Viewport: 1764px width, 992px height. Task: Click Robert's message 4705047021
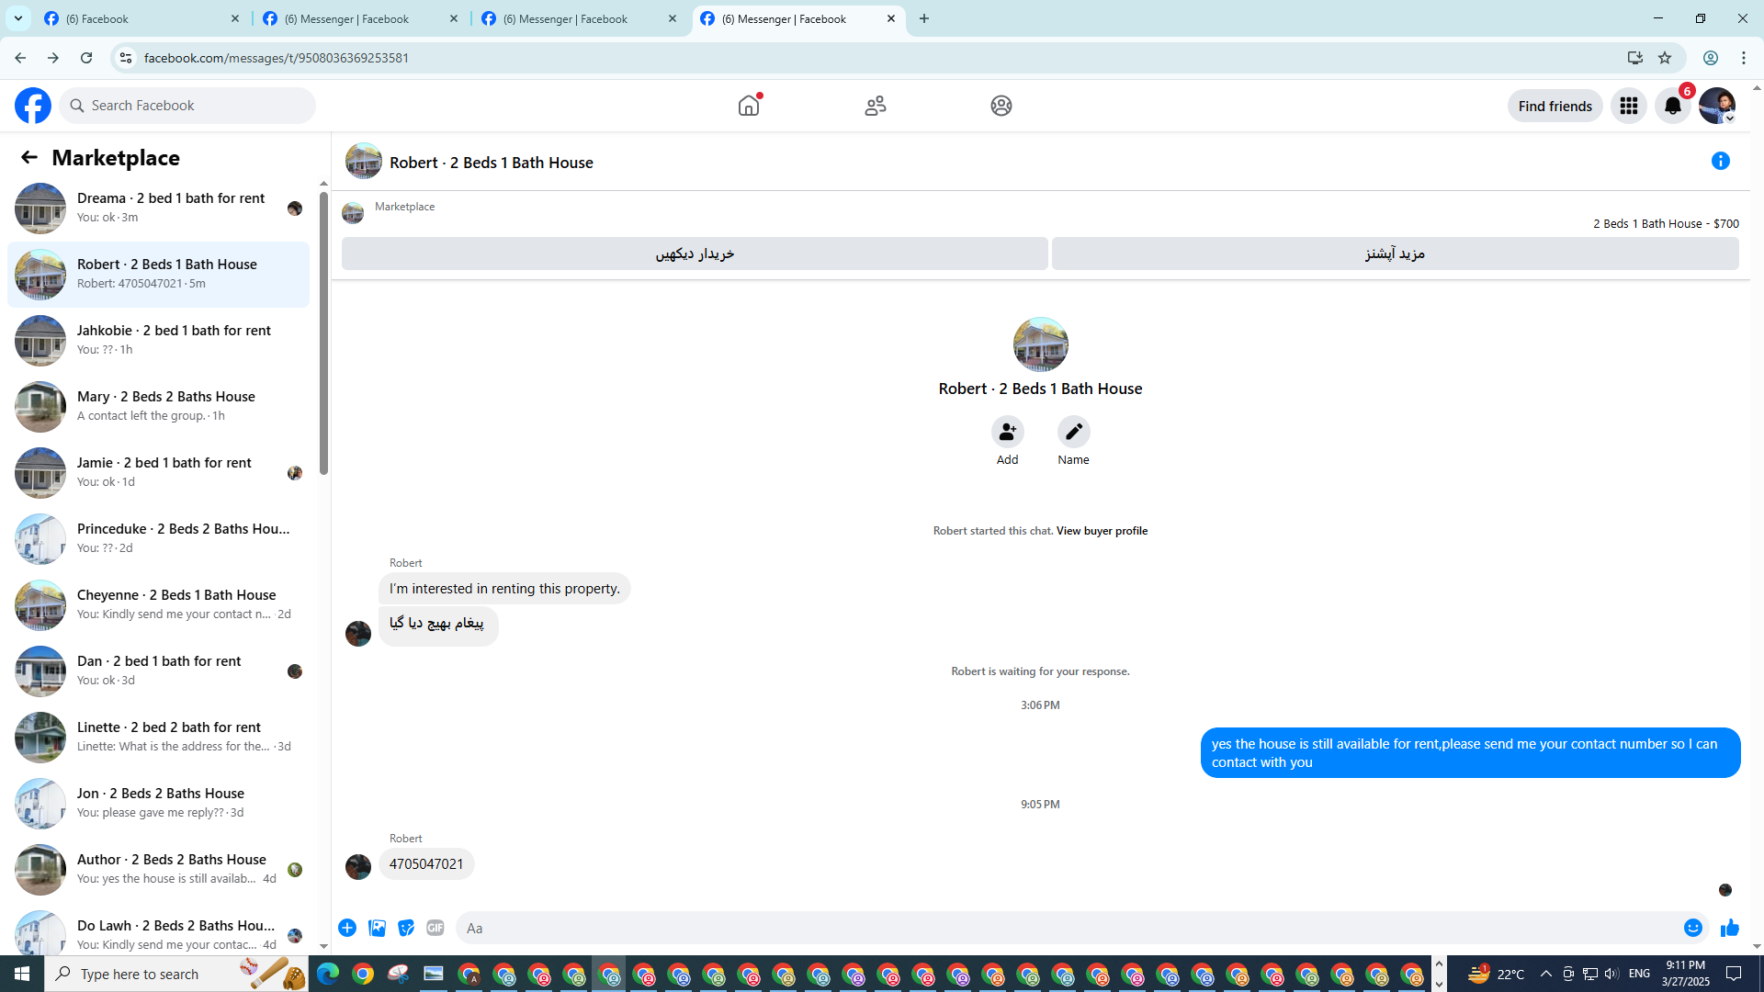[426, 864]
